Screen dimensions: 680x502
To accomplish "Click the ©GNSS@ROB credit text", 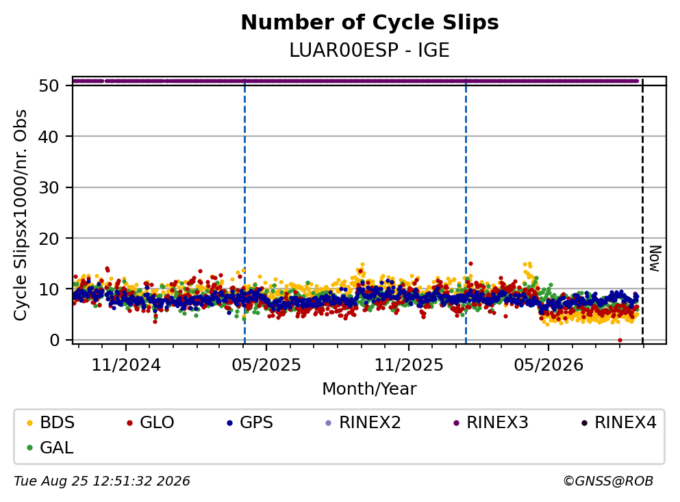I will coord(608,481).
